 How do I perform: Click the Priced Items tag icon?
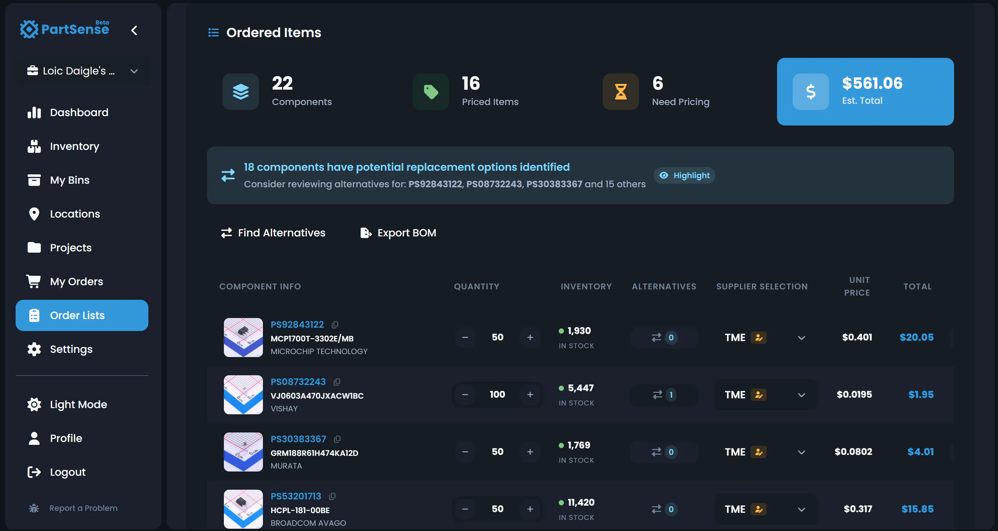coord(431,92)
